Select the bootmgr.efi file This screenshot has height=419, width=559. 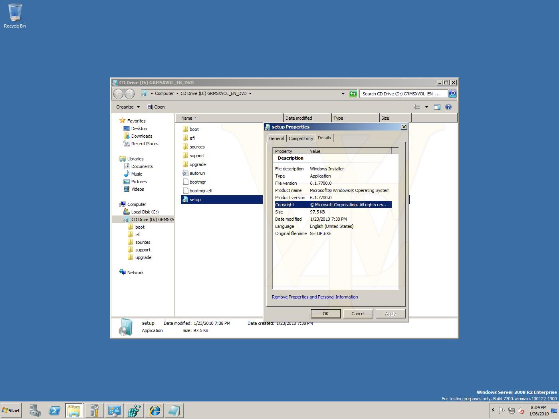(x=197, y=191)
